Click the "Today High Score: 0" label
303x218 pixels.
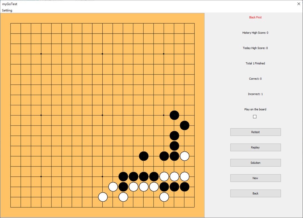(x=255, y=48)
